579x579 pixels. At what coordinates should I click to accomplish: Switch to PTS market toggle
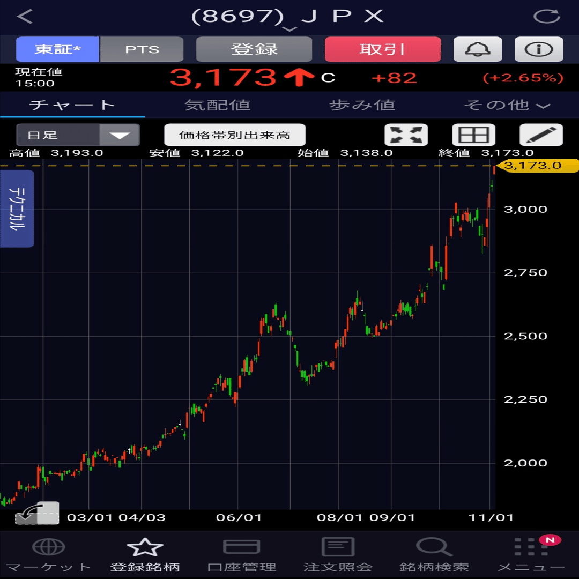click(142, 49)
